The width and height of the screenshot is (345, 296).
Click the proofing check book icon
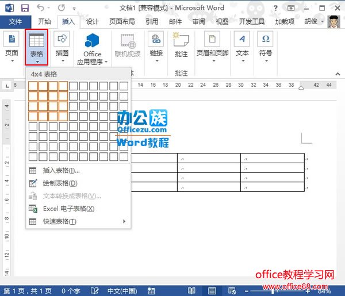point(95,291)
